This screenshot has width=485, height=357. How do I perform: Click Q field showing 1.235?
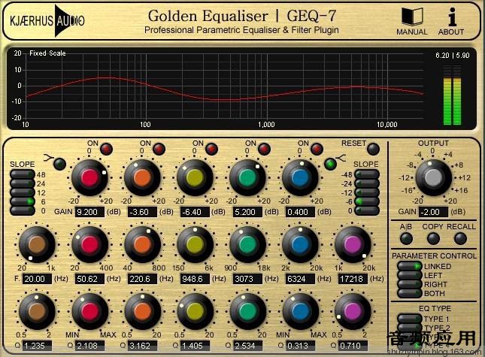(x=37, y=346)
